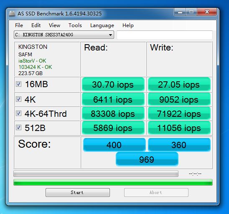This screenshot has width=229, height=214.
Task: Click the 223.57 GB capacity text
Action: point(31,73)
